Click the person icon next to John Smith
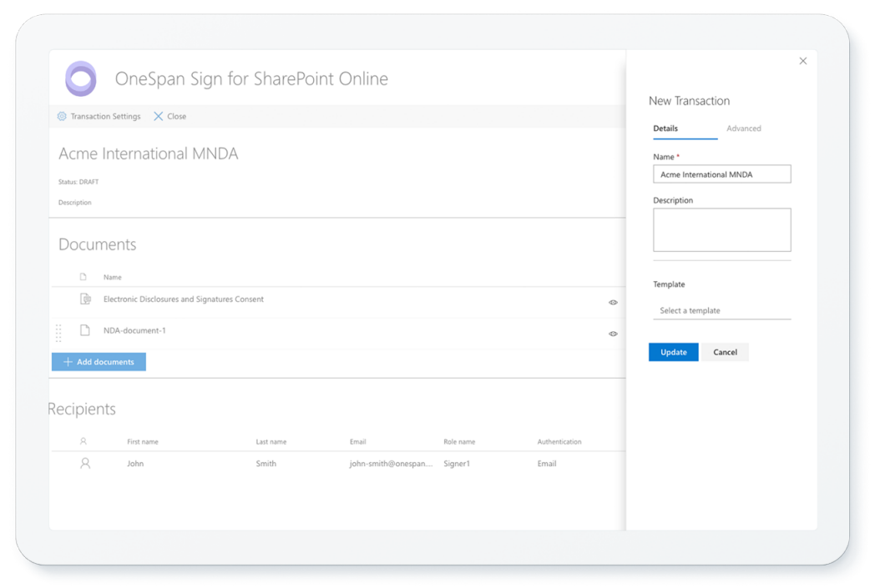The height and width of the screenshot is (588, 875). tap(84, 464)
